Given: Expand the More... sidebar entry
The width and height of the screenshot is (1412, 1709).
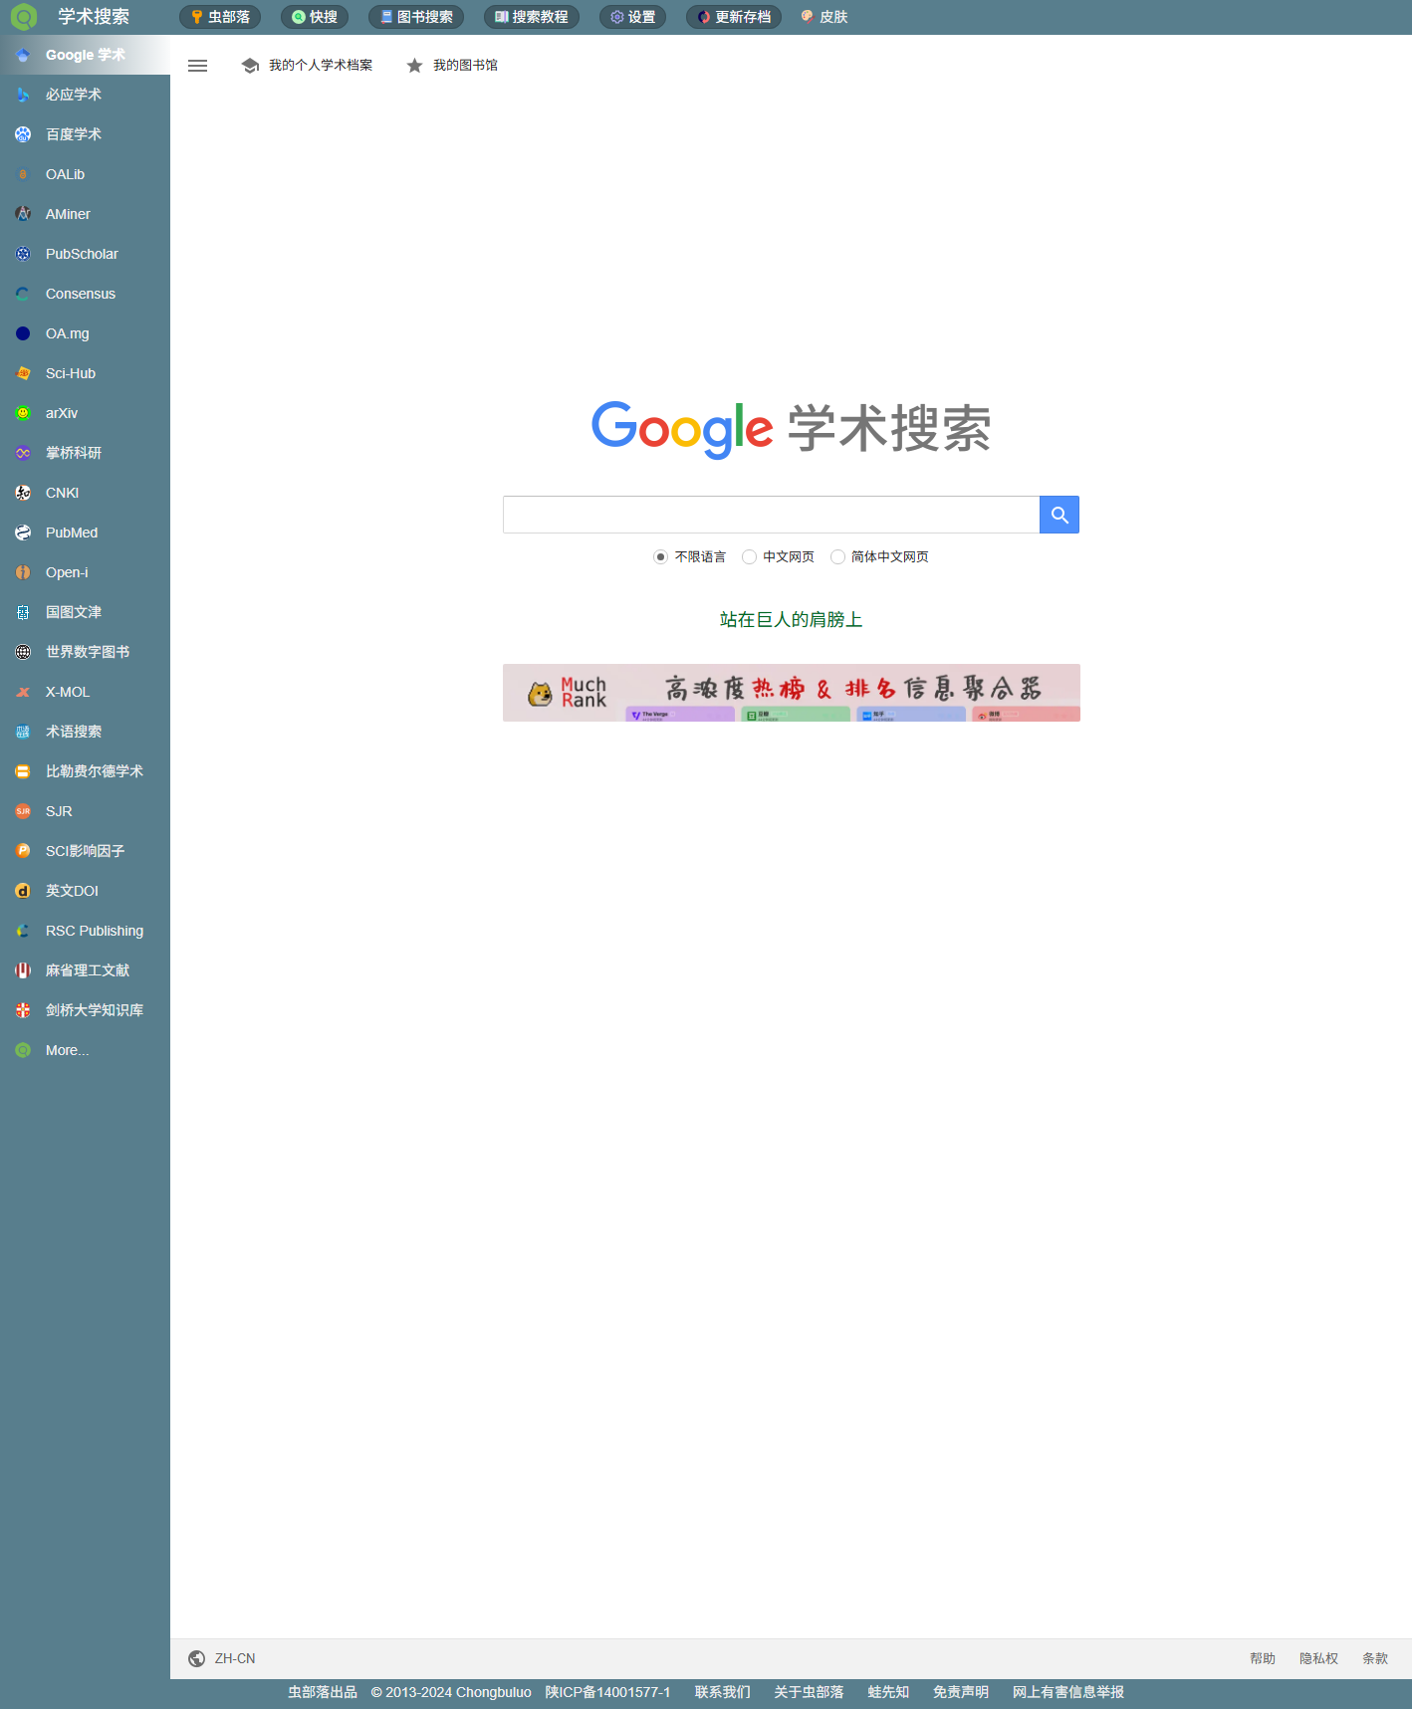Looking at the screenshot, I should coord(85,1050).
